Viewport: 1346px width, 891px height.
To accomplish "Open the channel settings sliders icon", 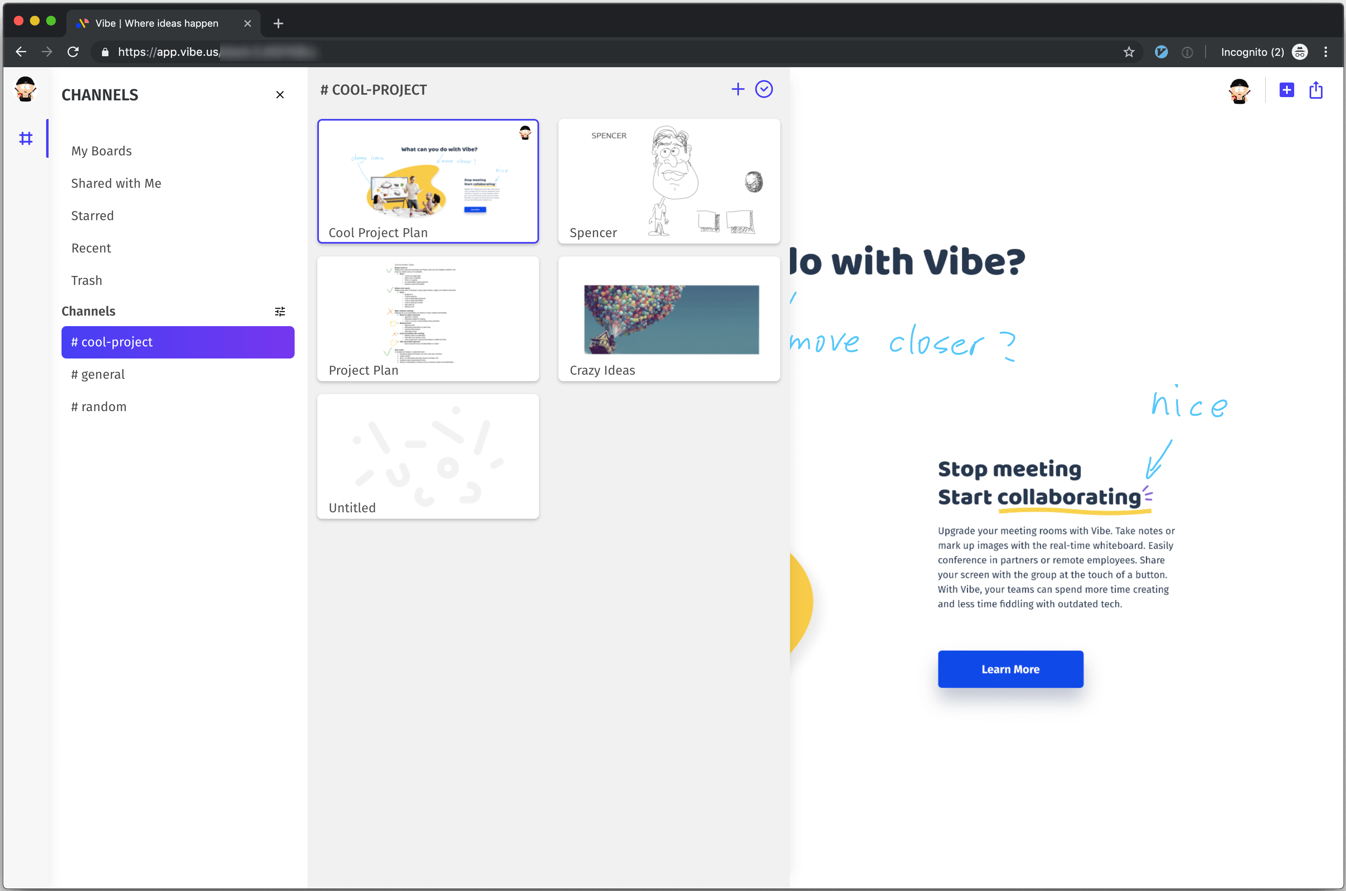I will point(280,312).
